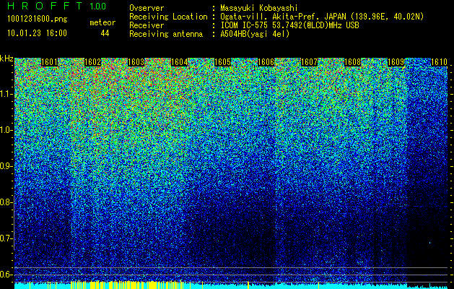Screen dimensions: 454x289
Task: Click the Ogata-vill. Akita-Pref. JAPAN location text
Action: [x=322, y=17]
